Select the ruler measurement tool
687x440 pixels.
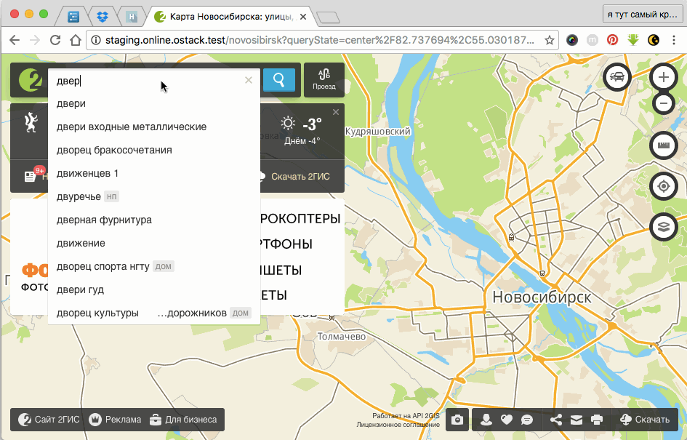[x=663, y=145]
